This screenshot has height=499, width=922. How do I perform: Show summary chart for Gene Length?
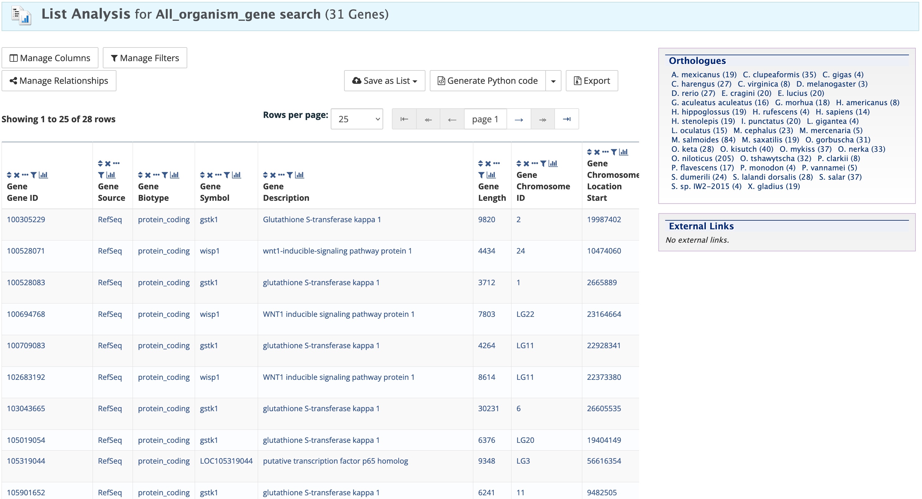pos(491,175)
